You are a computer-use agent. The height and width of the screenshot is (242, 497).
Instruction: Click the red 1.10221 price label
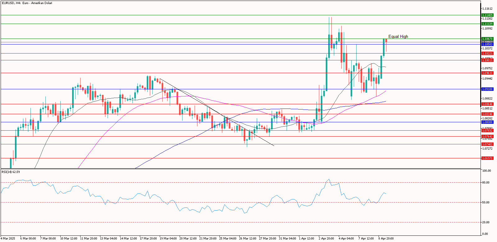click(x=487, y=54)
